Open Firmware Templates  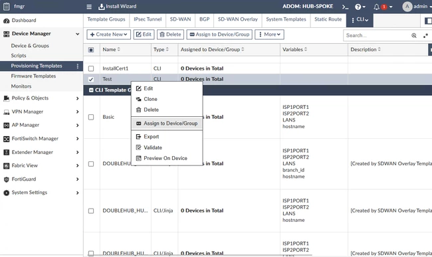(33, 76)
